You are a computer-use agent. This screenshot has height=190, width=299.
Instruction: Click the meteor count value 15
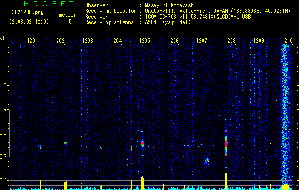(x=69, y=22)
